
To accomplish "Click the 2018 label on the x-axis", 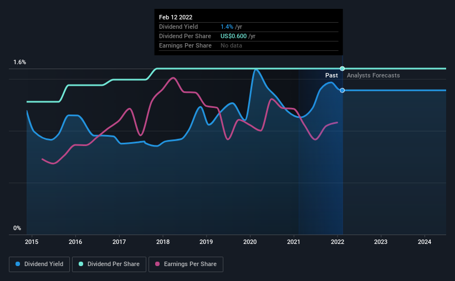I will 163,242.
